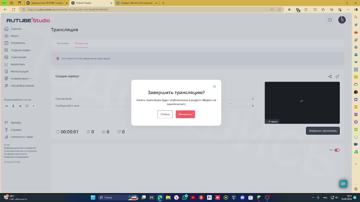The height and width of the screenshot is (202, 360).
Task: Open the Windows Start menu
Action: [x=93, y=198]
